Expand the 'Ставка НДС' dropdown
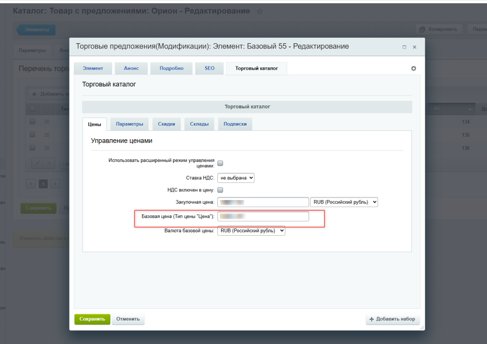 (236, 178)
